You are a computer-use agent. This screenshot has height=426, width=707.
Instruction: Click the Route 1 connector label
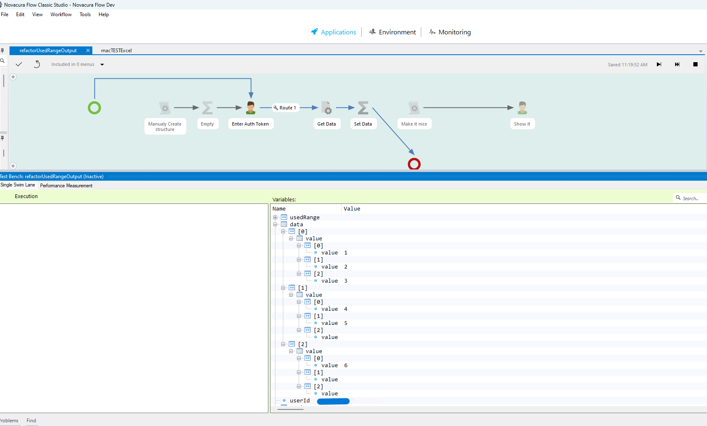pos(285,108)
